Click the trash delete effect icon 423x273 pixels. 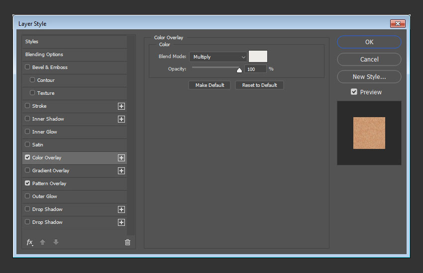click(127, 242)
